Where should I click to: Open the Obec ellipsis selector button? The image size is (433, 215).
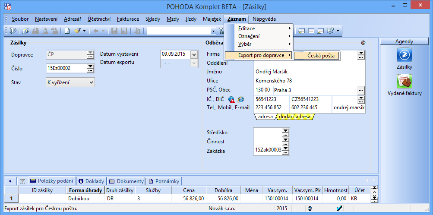point(361,90)
